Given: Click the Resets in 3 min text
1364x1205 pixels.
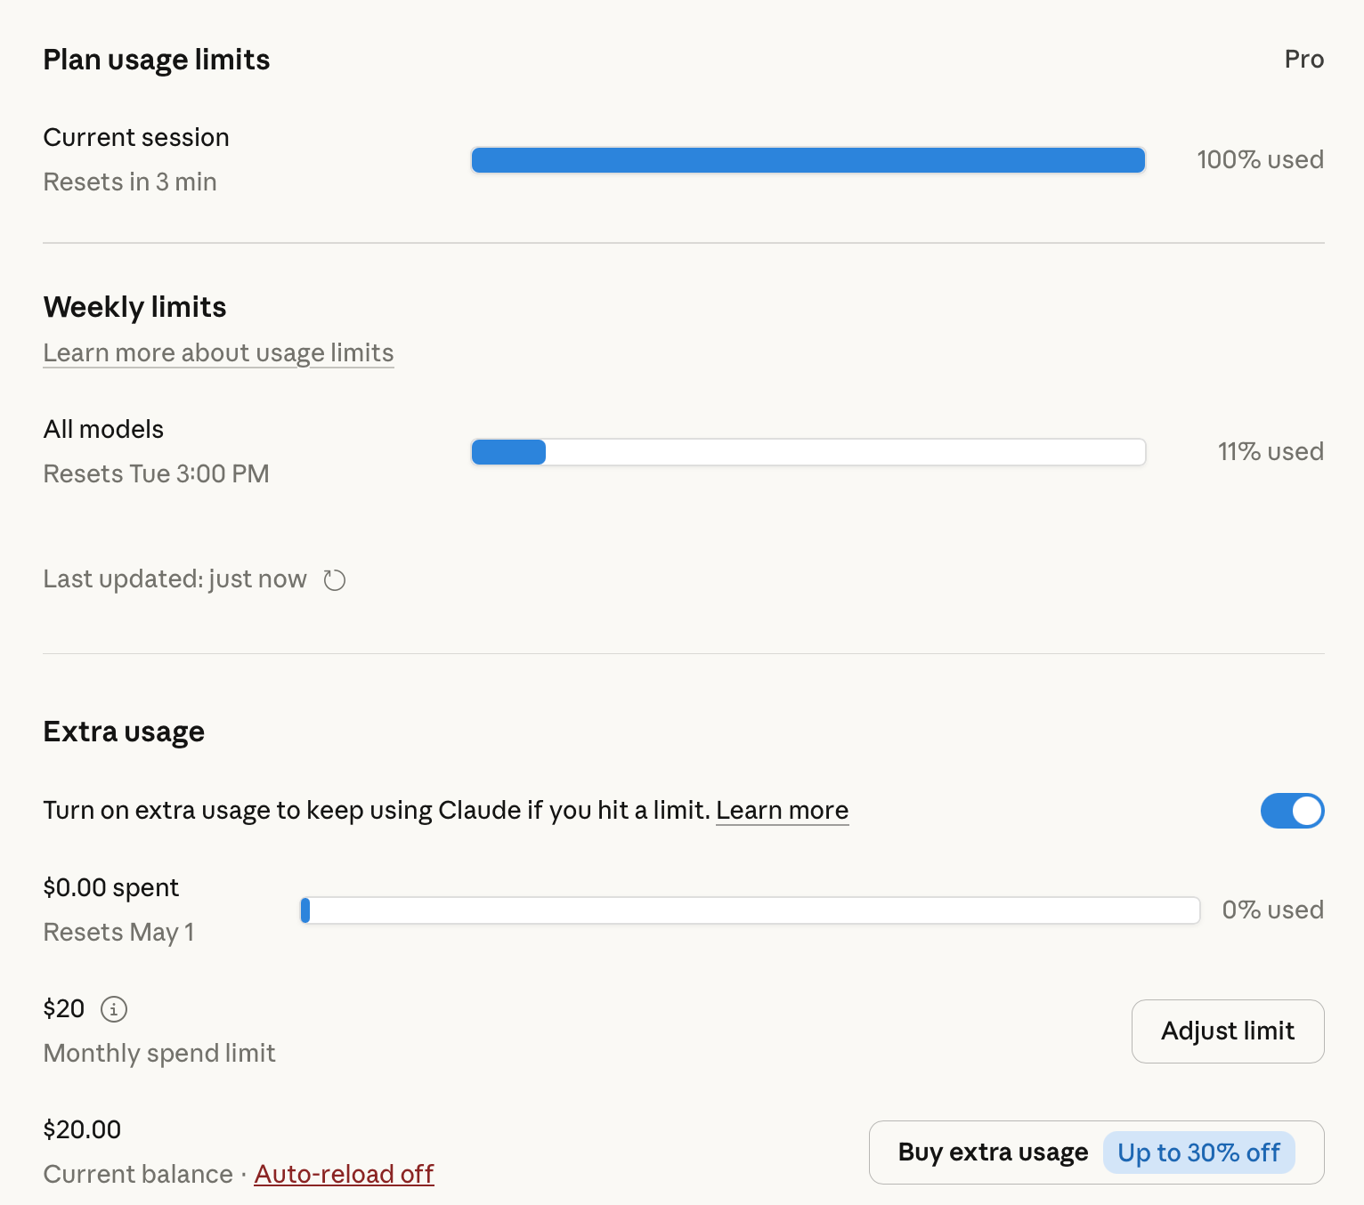Looking at the screenshot, I should [130, 182].
